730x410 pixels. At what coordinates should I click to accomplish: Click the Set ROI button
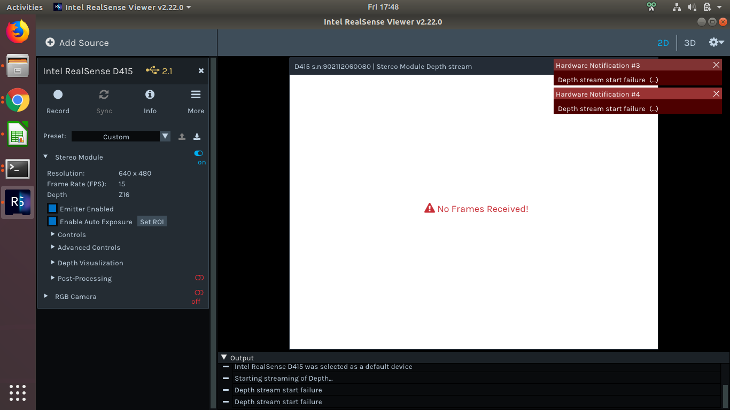click(x=152, y=222)
